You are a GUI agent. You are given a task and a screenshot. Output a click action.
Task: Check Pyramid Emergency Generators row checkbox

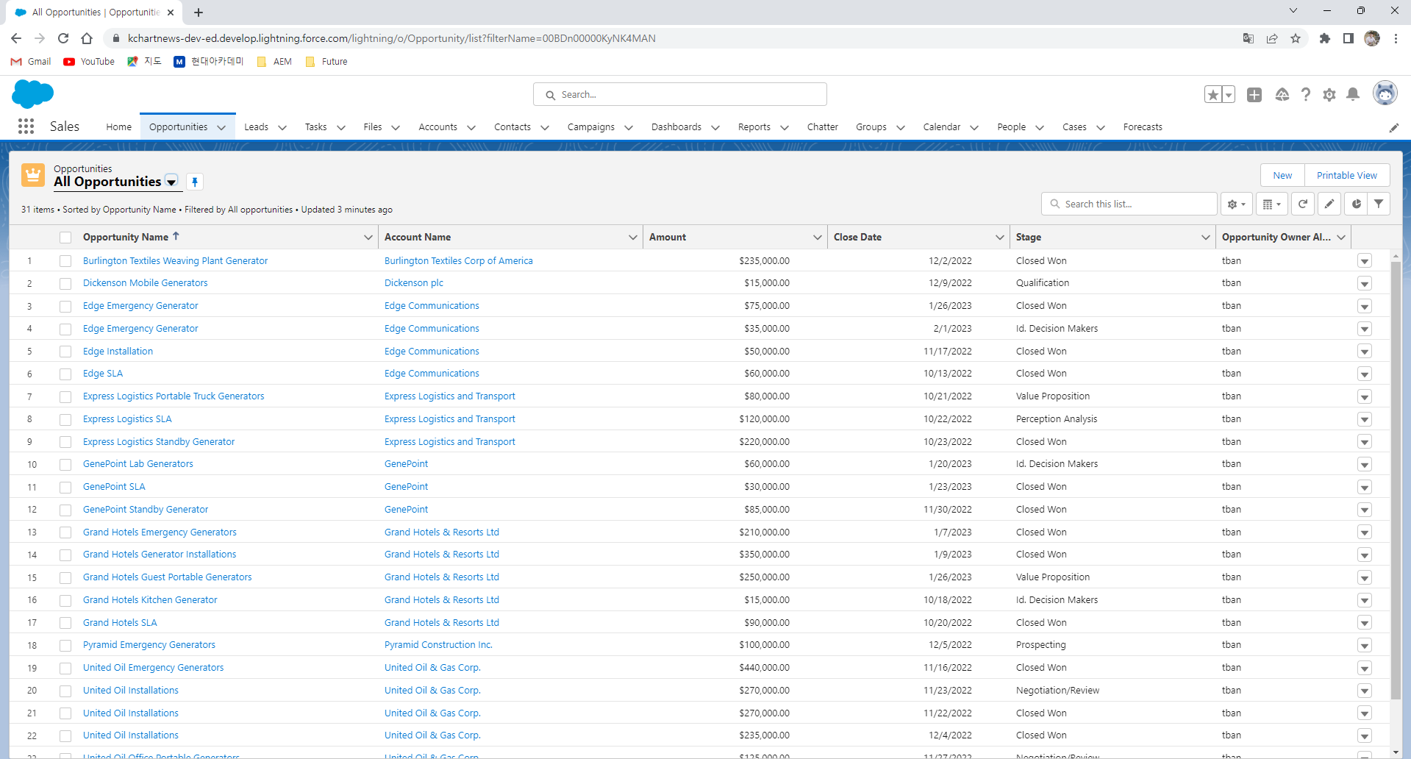click(65, 646)
